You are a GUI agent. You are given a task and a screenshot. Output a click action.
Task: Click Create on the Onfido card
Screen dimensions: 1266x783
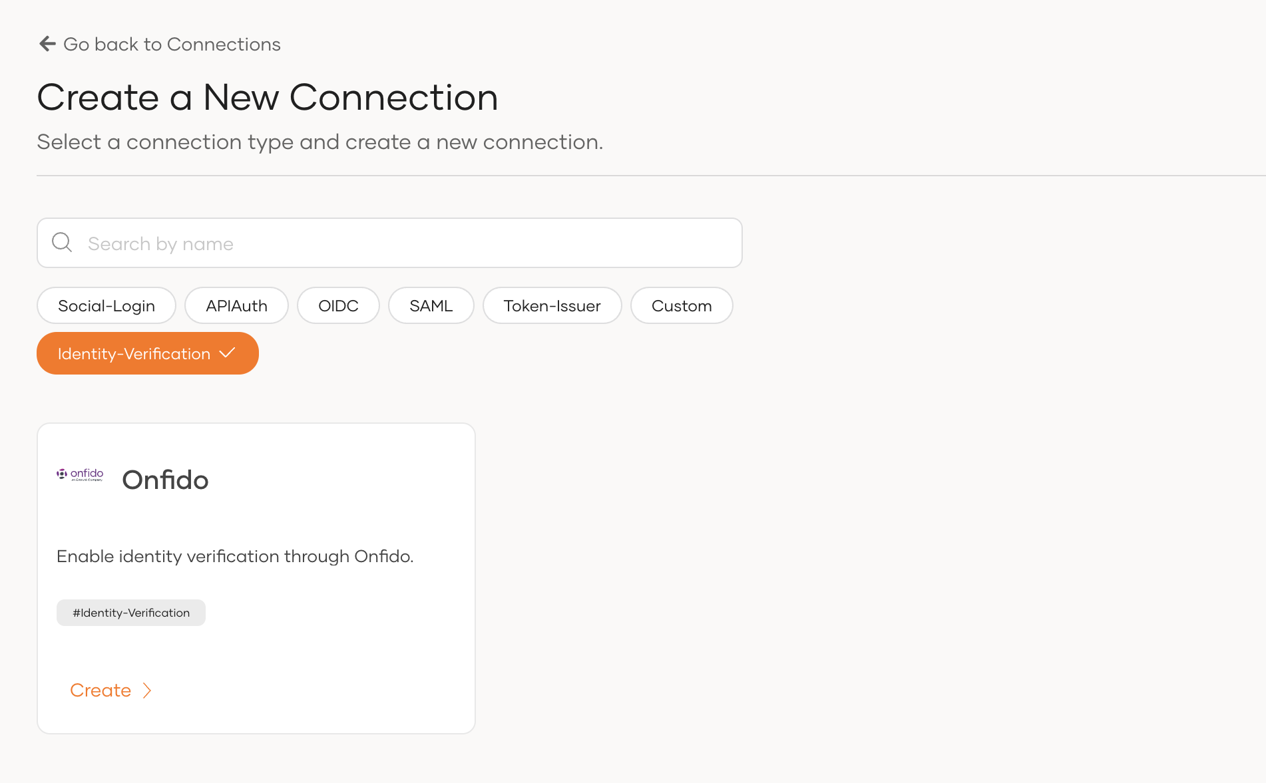[101, 691]
